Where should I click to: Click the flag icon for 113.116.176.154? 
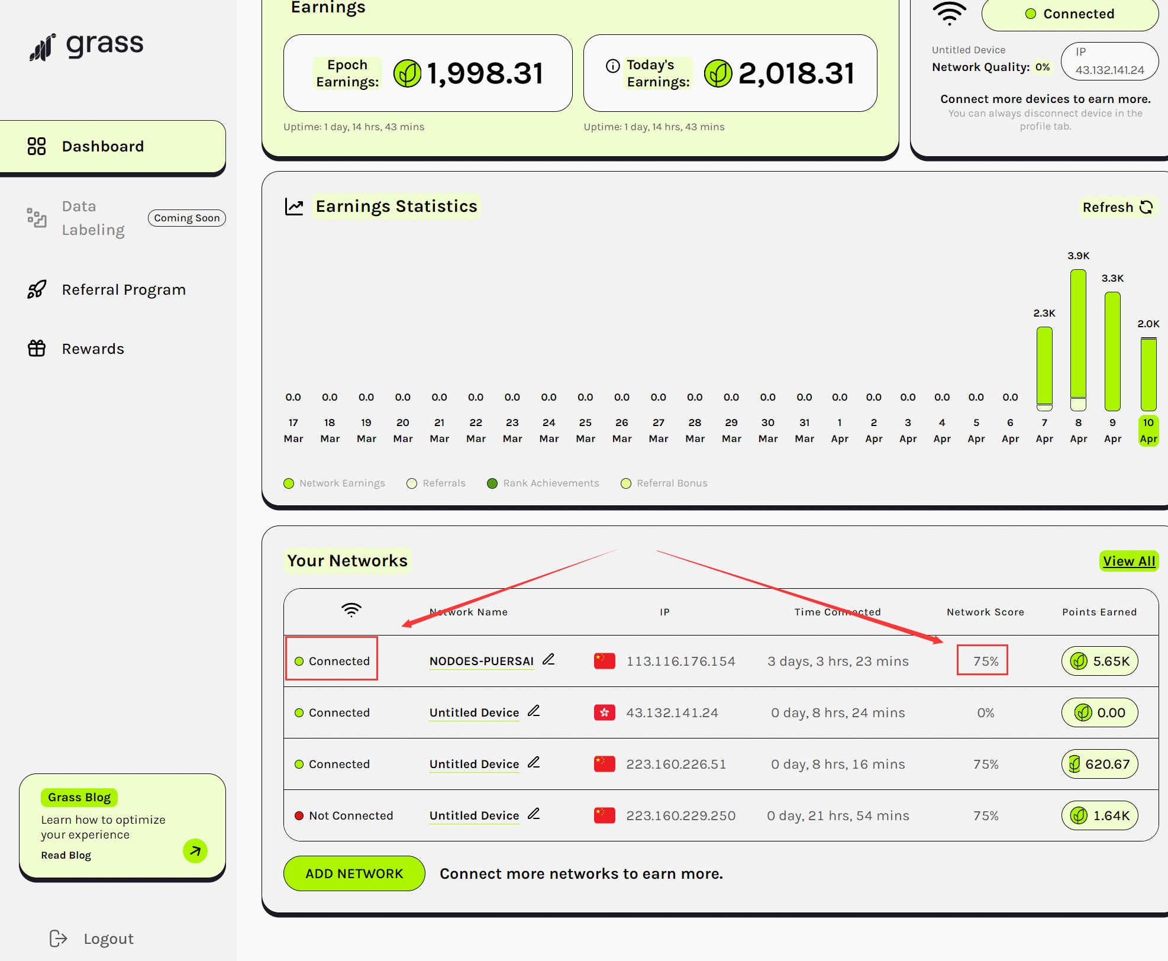coord(605,661)
